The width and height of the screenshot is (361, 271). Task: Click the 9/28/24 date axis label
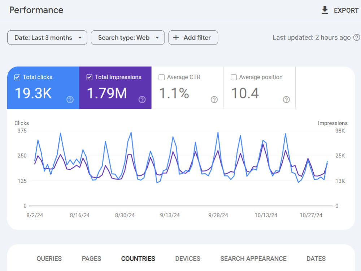pos(218,215)
